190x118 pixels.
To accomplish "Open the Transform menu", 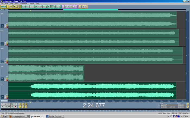I will (x=24, y=4).
